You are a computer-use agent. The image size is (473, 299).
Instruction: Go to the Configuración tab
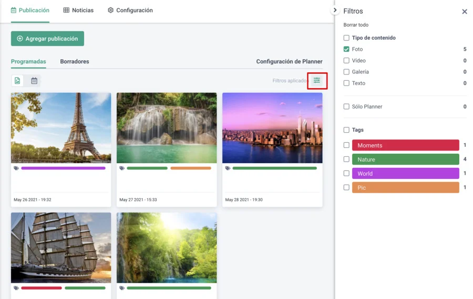[x=130, y=10]
